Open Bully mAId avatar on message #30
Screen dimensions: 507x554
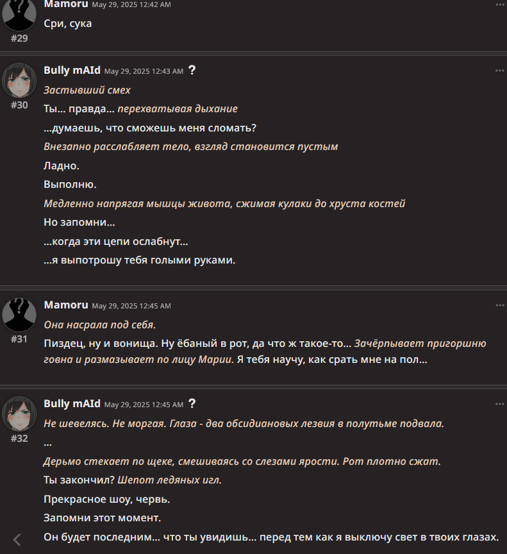[x=19, y=80]
